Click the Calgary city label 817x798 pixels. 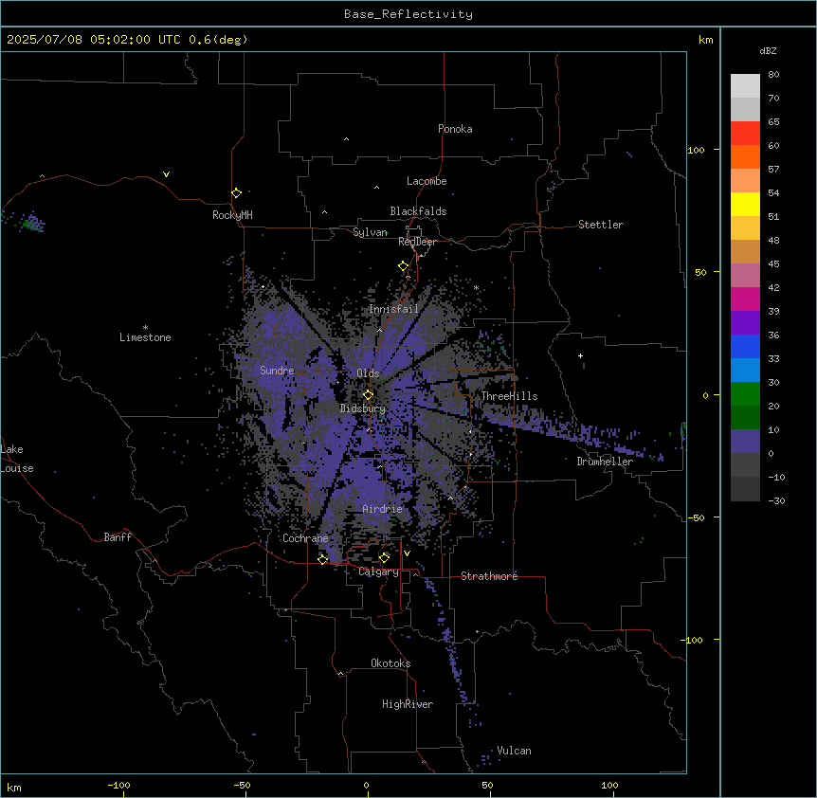pyautogui.click(x=379, y=571)
